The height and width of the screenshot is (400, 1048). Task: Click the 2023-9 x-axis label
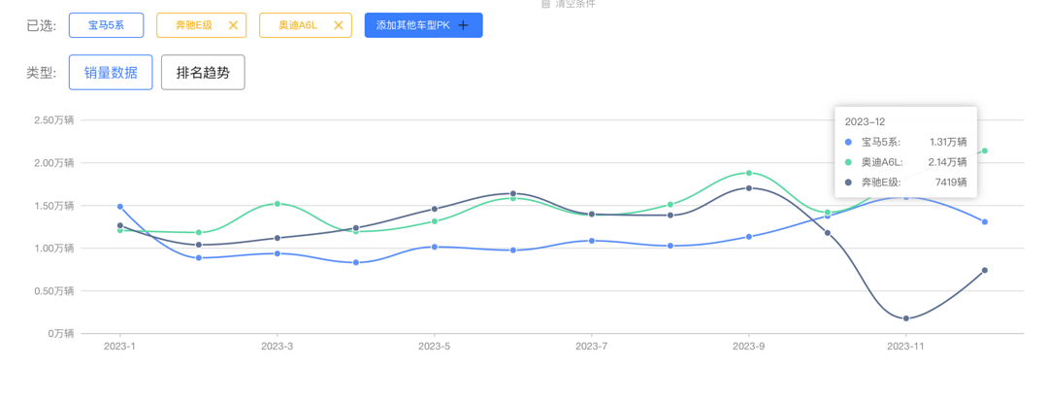[x=748, y=346]
